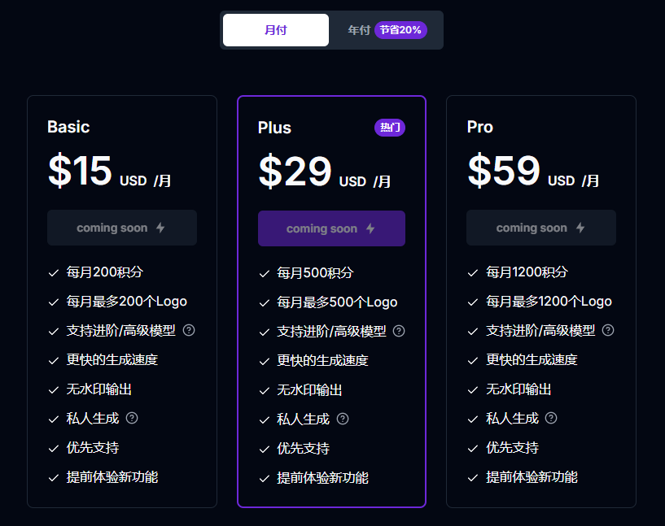Click 每月最多500个Logo feature in Plus
This screenshot has height=526, width=665.
pos(337,302)
